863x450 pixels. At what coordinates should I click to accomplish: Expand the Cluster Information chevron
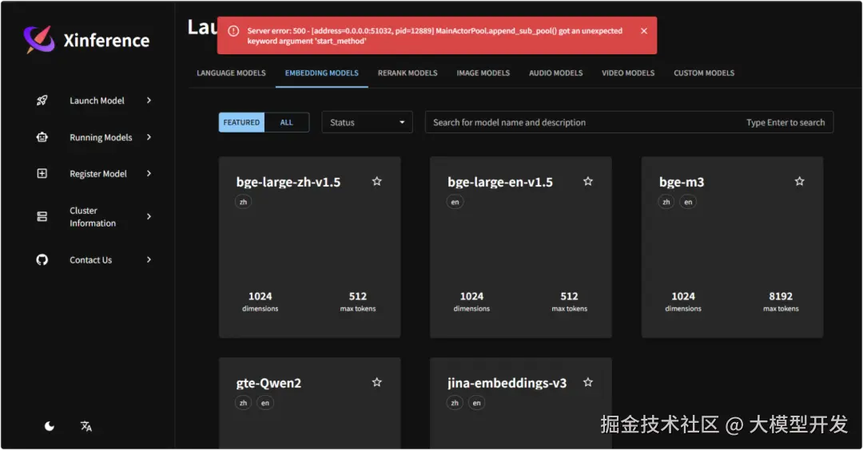pyautogui.click(x=149, y=216)
